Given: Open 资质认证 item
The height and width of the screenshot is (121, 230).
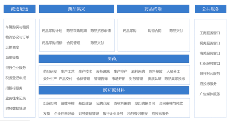Looking at the screenshot, I should (155, 79).
